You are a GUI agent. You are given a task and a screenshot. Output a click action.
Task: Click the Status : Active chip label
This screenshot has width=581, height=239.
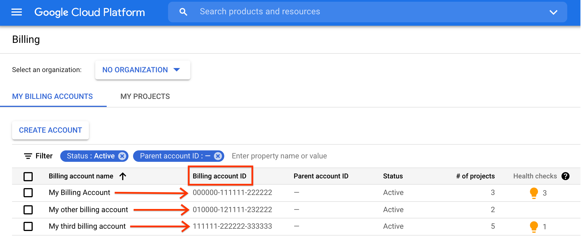tap(91, 156)
